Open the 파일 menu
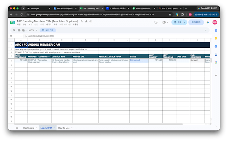The width and height of the screenshot is (228, 141). tap(19, 24)
